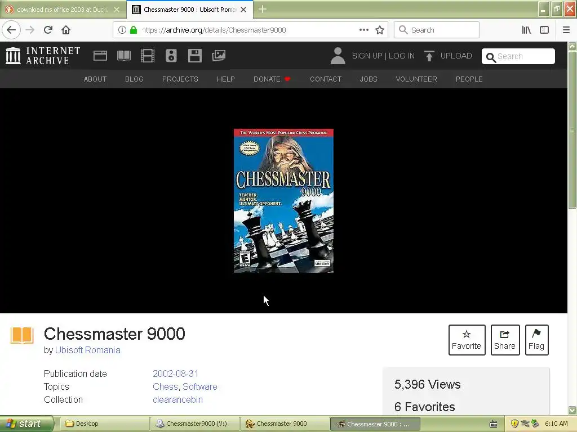Open the JOBS menu item

369,79
